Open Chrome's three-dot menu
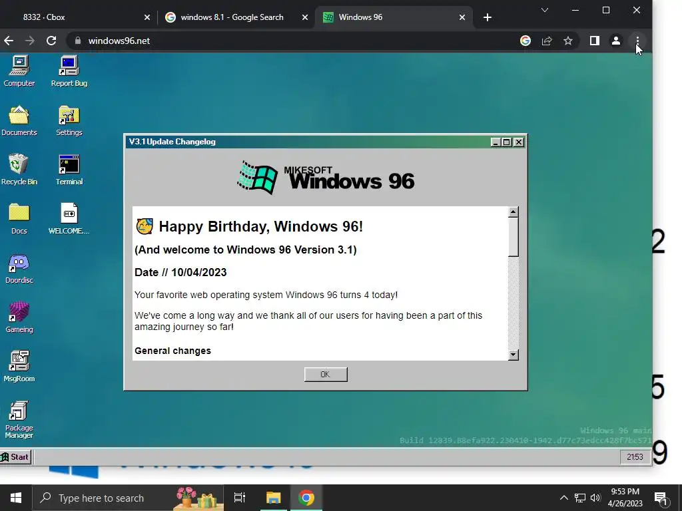 coord(637,41)
